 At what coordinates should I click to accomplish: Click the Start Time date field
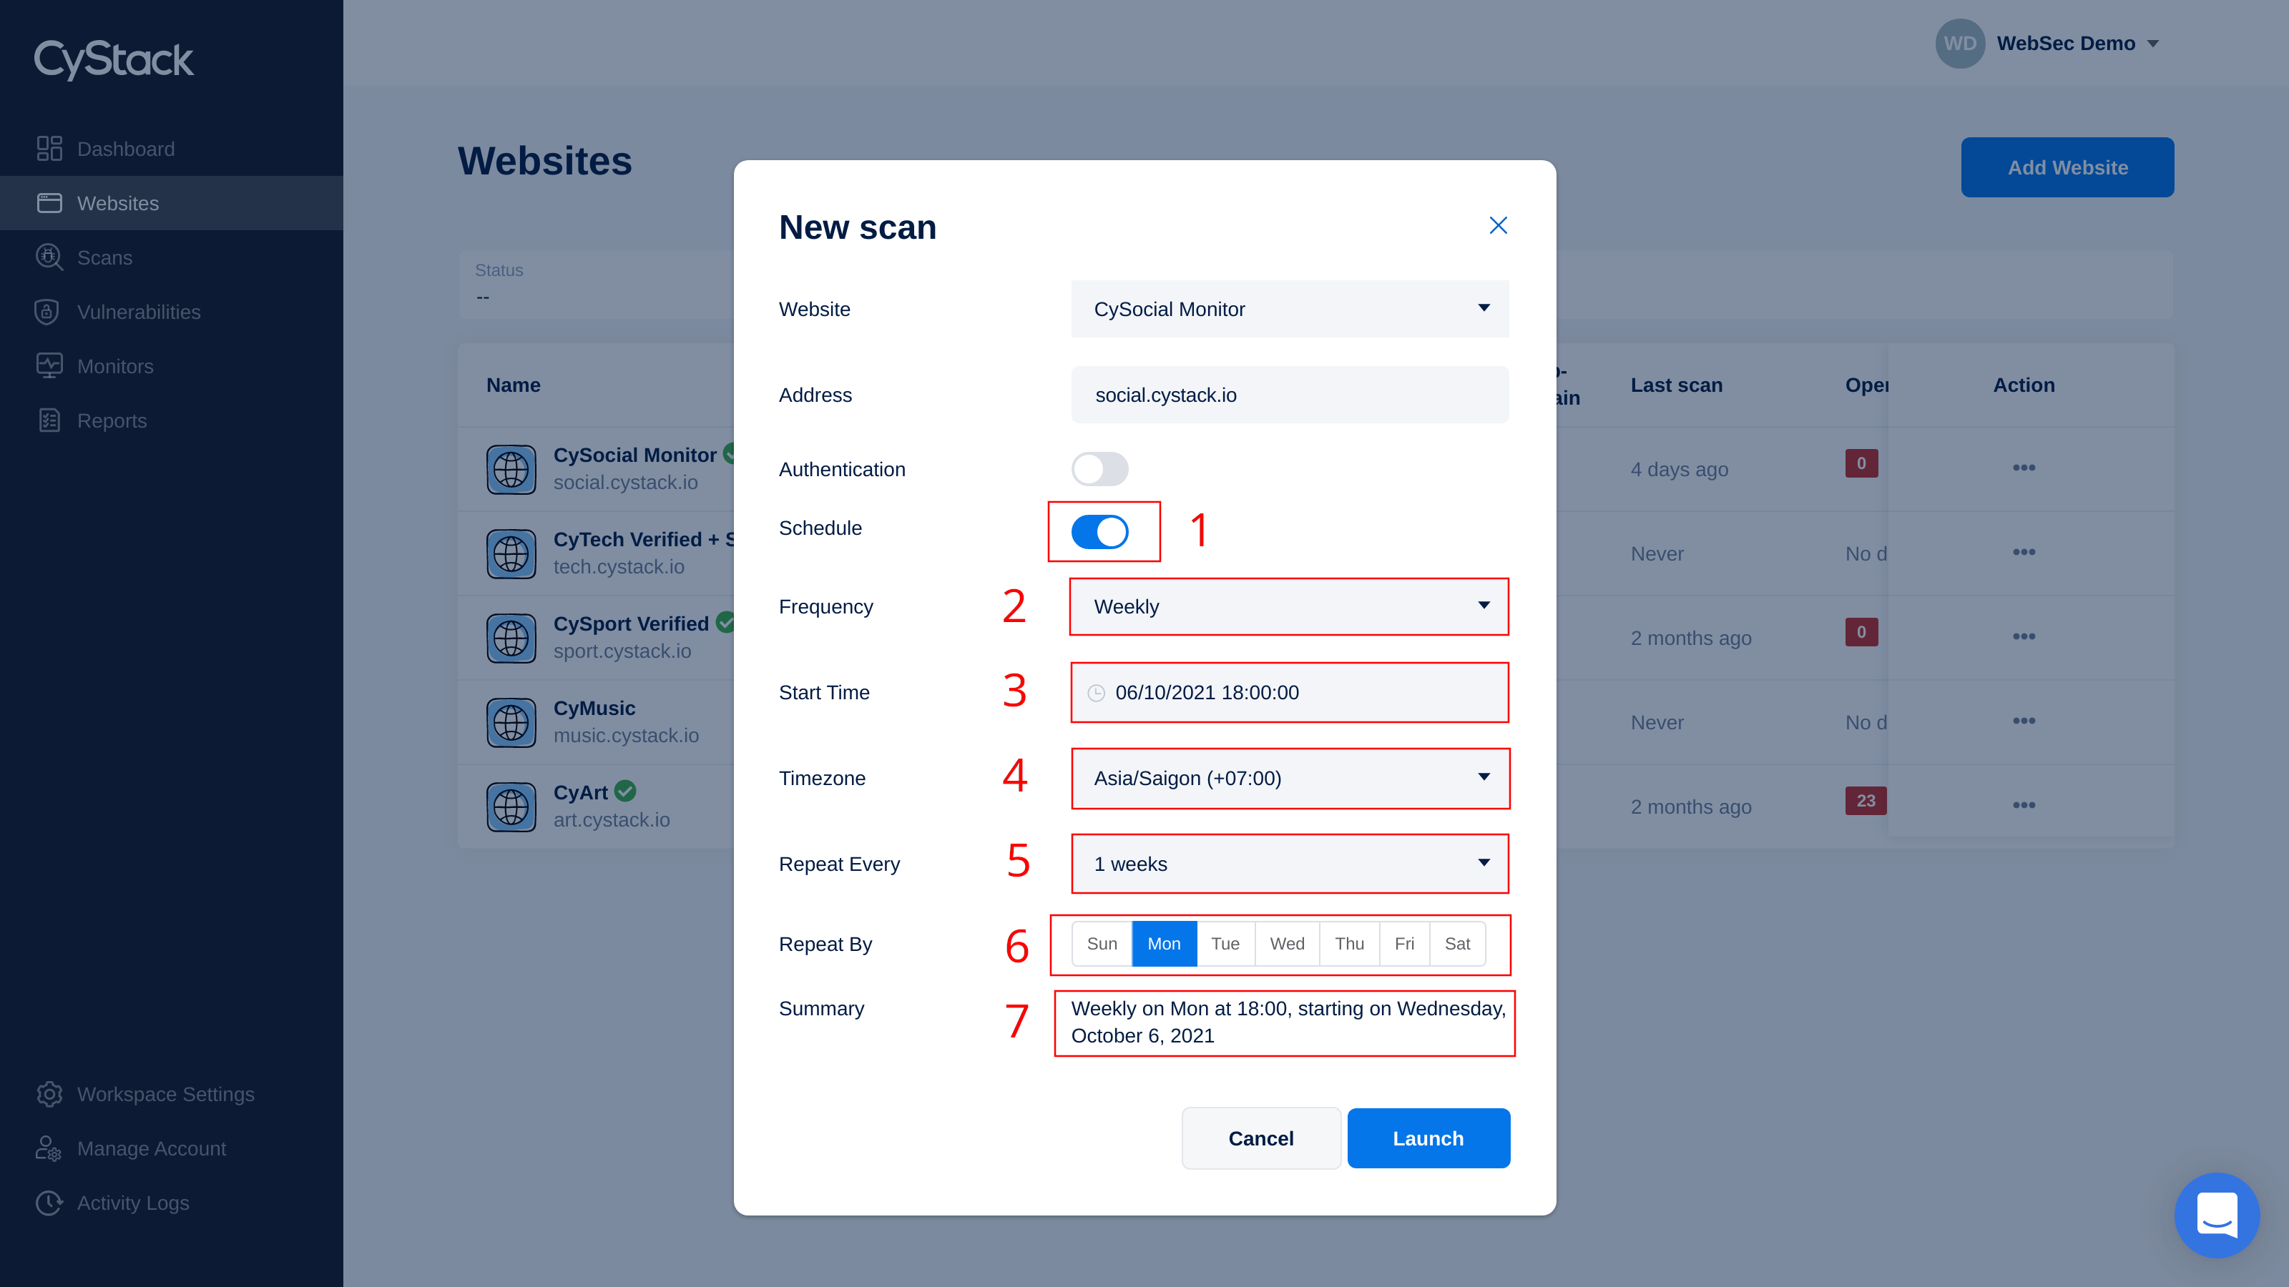(1289, 692)
